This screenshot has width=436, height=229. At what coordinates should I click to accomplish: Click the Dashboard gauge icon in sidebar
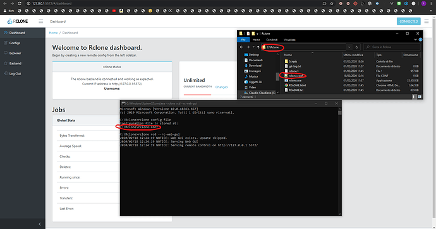6,33
